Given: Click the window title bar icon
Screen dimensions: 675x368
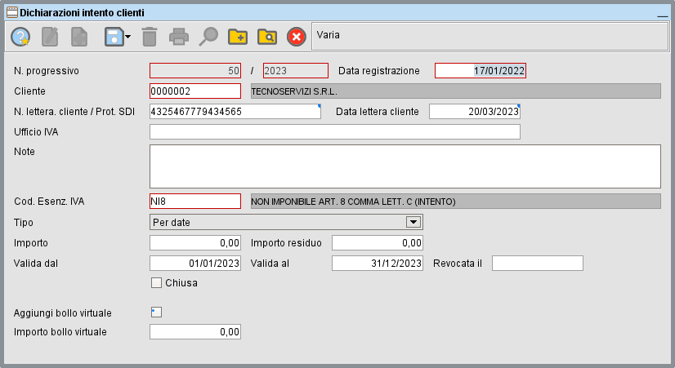Looking at the screenshot, I should [12, 12].
